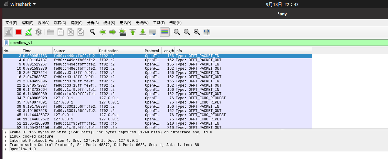Reload the capture file icon
The width and height of the screenshot is (388, 159).
81,32
